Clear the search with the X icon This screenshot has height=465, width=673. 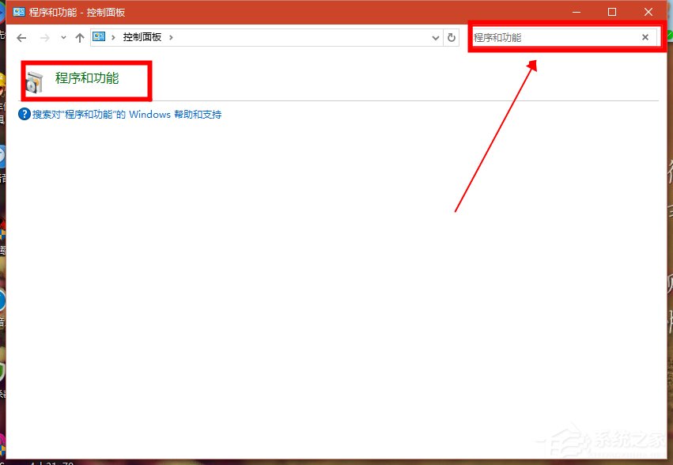[x=645, y=36]
